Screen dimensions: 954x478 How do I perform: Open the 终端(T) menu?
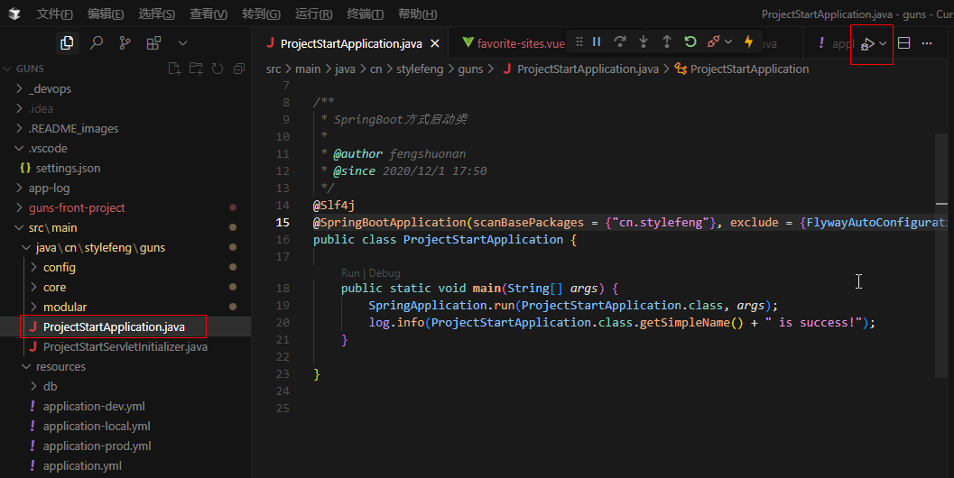[365, 14]
